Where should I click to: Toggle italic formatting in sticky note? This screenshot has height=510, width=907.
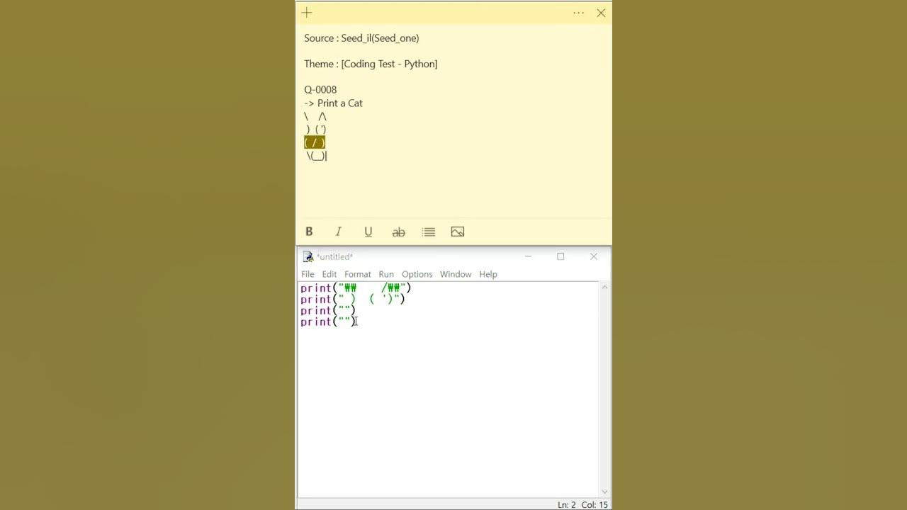(x=339, y=232)
